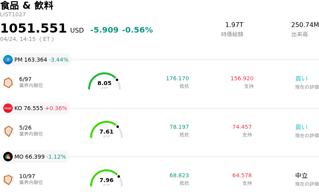Image resolution: width=319 pixels, height=194 pixels.
Task: Click the Philip Morris PM logo icon
Action: point(8,60)
